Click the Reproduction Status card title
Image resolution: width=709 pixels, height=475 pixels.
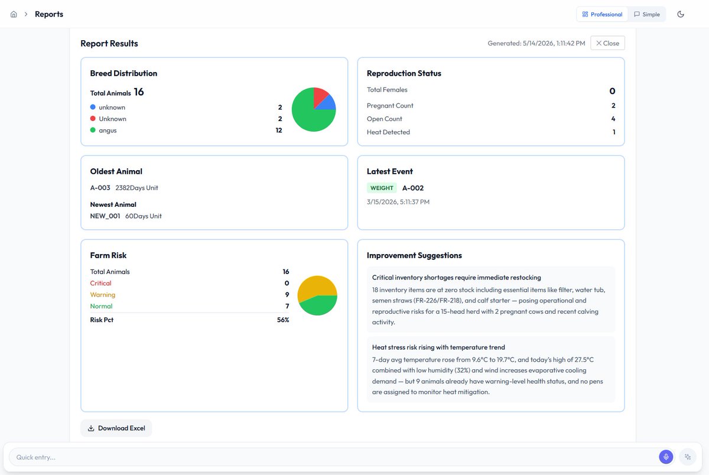pyautogui.click(x=404, y=73)
